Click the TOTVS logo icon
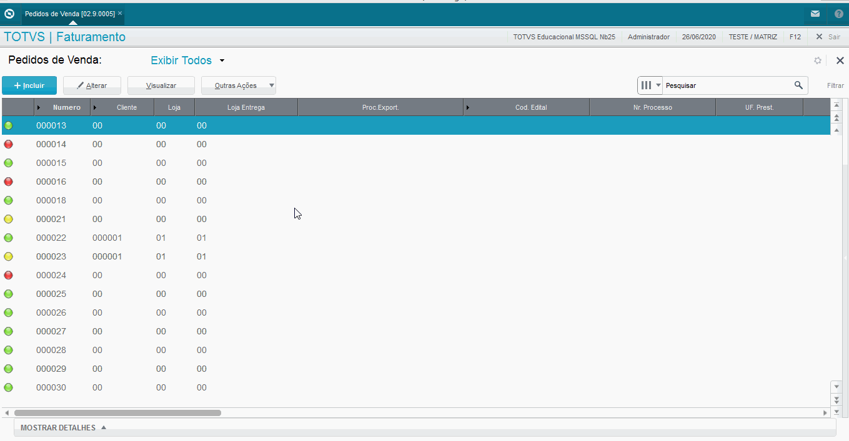 pyautogui.click(x=9, y=13)
